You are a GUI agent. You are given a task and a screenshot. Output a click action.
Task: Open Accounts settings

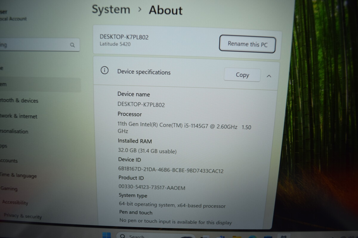[9, 161]
